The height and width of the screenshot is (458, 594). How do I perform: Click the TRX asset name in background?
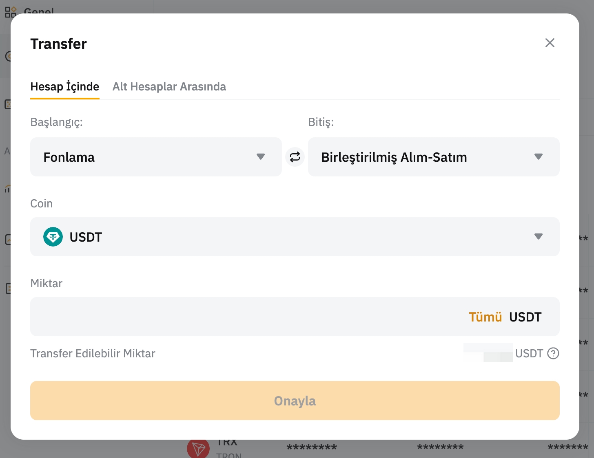[x=227, y=443]
